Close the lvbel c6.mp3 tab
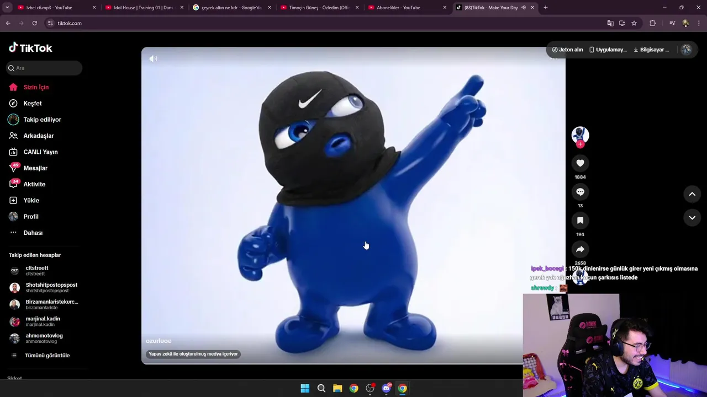707x397 pixels. pyautogui.click(x=94, y=8)
